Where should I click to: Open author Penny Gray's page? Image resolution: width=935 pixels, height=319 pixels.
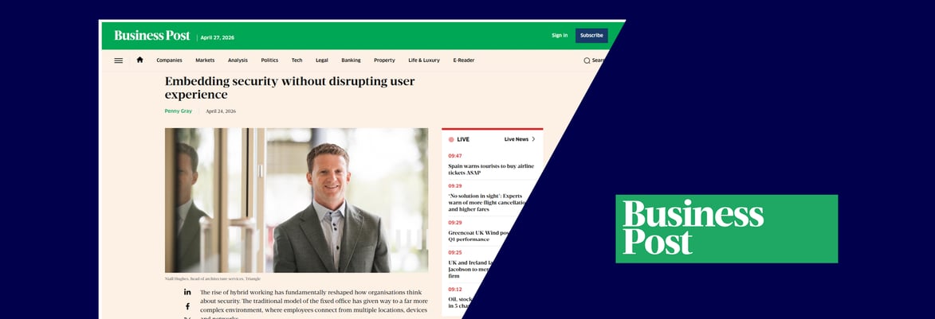(179, 111)
